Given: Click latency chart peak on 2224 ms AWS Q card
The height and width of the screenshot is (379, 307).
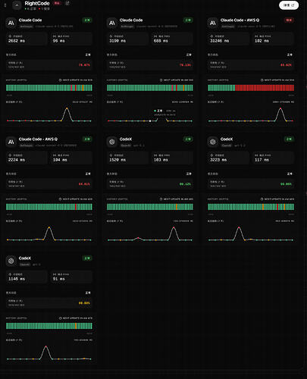Looking at the screenshot, I should pos(49,227).
